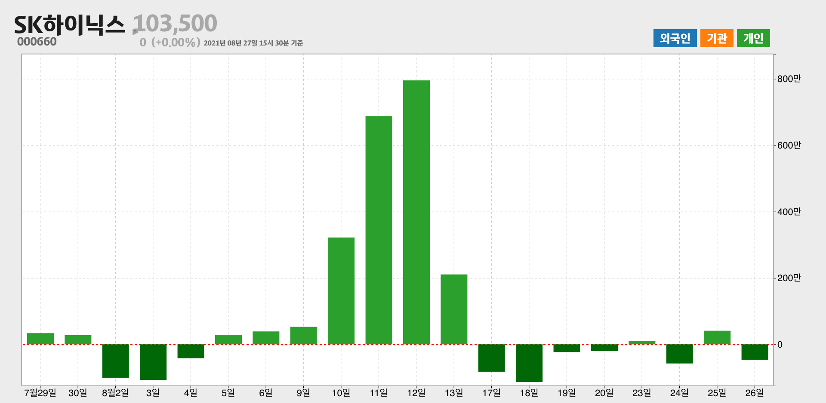This screenshot has height=403, width=826.
Task: Select the 기관 legend button
Action: (x=717, y=38)
